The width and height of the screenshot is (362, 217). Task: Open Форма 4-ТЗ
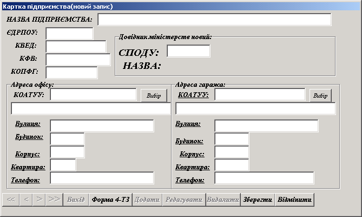(110, 200)
